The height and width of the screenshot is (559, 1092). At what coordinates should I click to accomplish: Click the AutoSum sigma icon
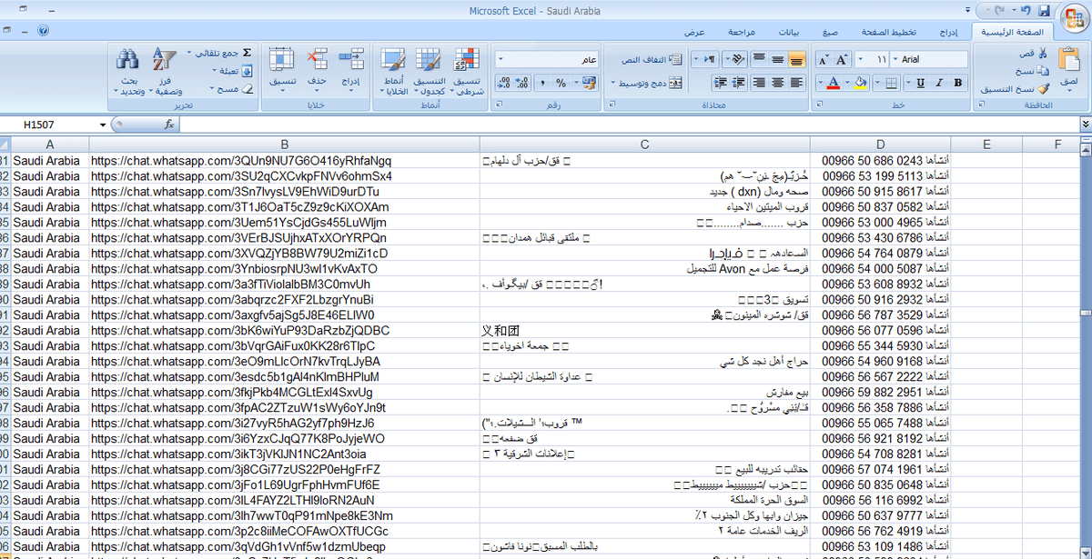point(247,54)
